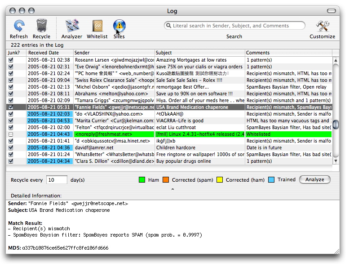Click the Recycle every days input field
This screenshot has height=264, width=349.
click(x=57, y=180)
